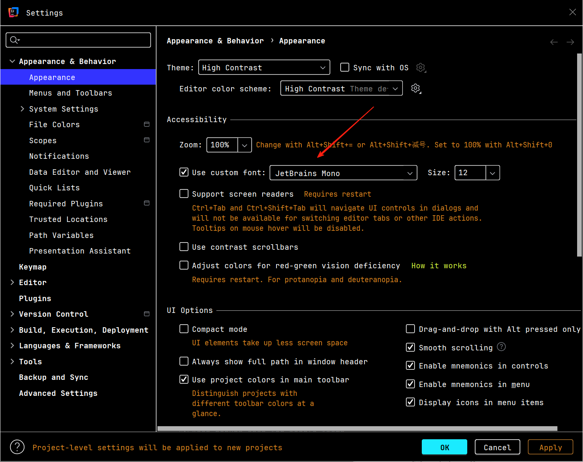Enable the Sync with OS checkbox
Image resolution: width=583 pixels, height=462 pixels.
[x=345, y=67]
